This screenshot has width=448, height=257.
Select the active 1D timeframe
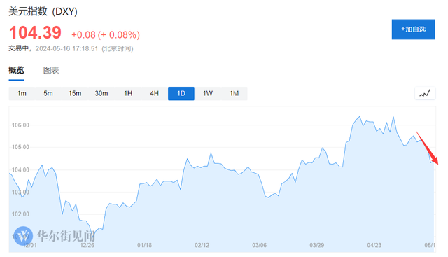[x=181, y=93]
